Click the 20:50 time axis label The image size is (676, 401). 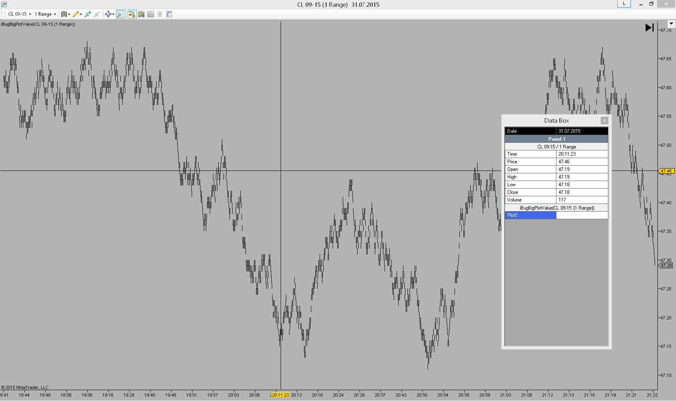422,395
